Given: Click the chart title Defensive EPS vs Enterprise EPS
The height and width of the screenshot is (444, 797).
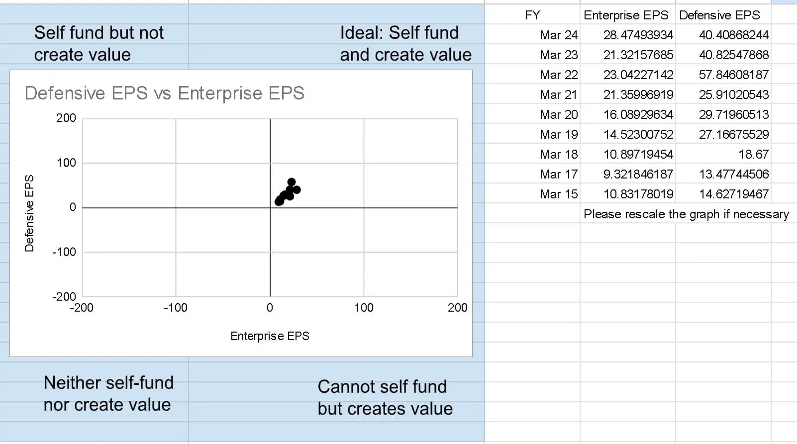Looking at the screenshot, I should pos(164,93).
